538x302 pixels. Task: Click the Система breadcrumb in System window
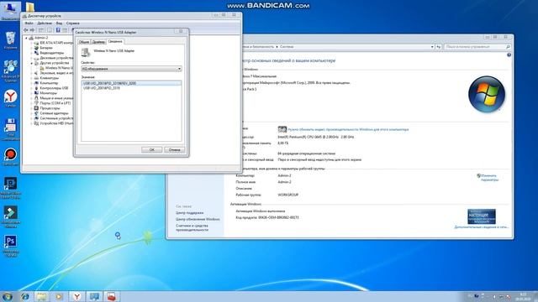[287, 47]
